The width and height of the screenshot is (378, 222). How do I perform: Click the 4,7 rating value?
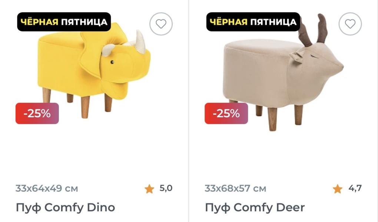355,188
